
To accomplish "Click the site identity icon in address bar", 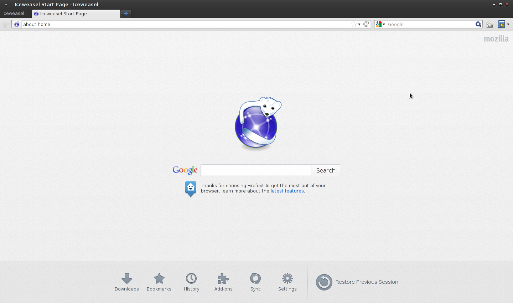I will point(17,24).
